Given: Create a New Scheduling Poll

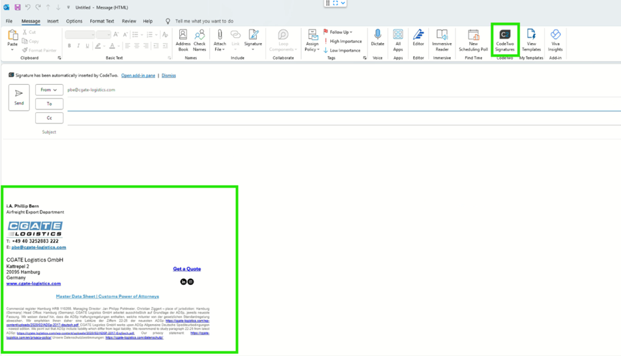Looking at the screenshot, I should pyautogui.click(x=473, y=40).
